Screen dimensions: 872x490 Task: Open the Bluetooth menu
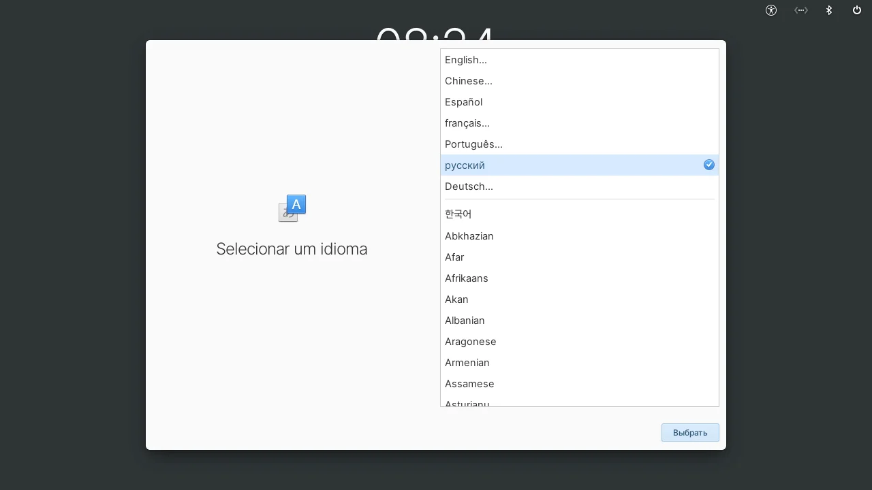pos(828,10)
